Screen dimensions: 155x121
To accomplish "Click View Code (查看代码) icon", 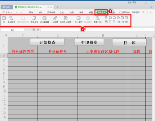I will [98, 18].
